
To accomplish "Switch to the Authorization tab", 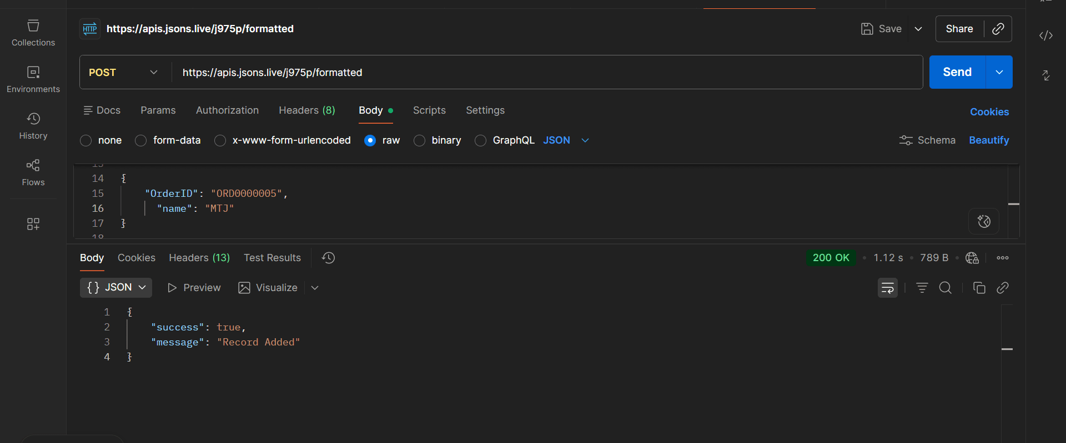I will pos(227,110).
